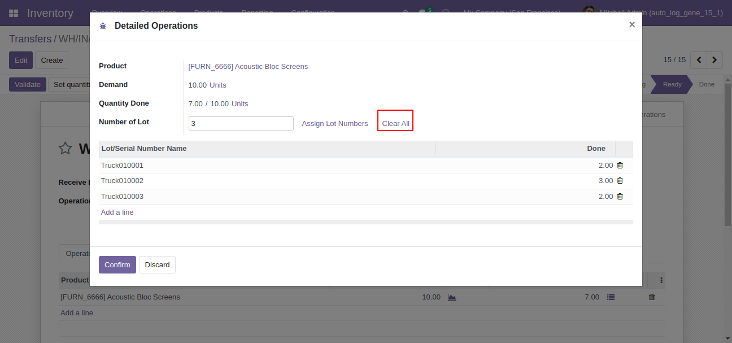Remove the Acoustic Bloc Screens move line

click(x=652, y=297)
